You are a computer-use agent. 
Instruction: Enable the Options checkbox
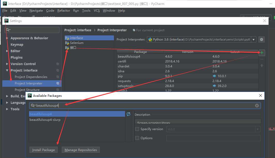point(137,138)
